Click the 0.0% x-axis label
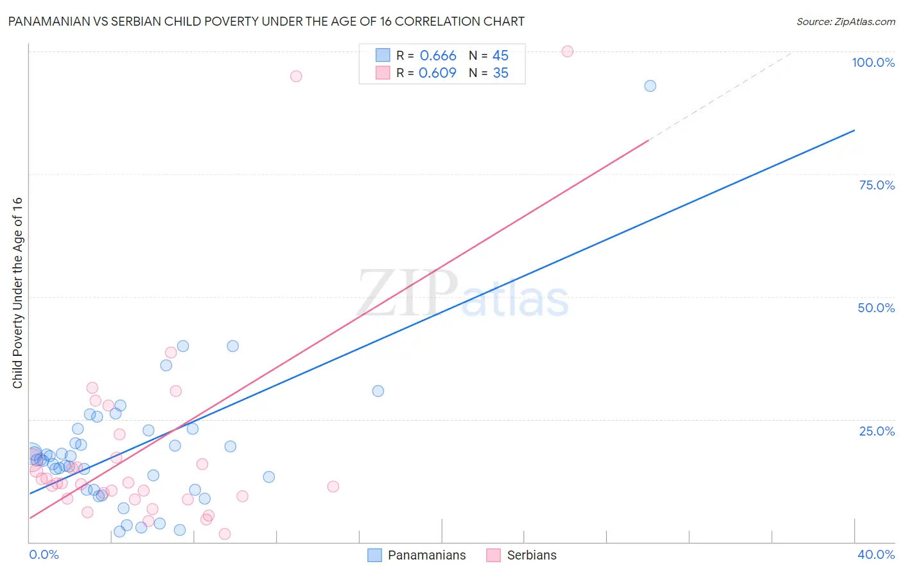The image size is (903, 573). coord(44,554)
